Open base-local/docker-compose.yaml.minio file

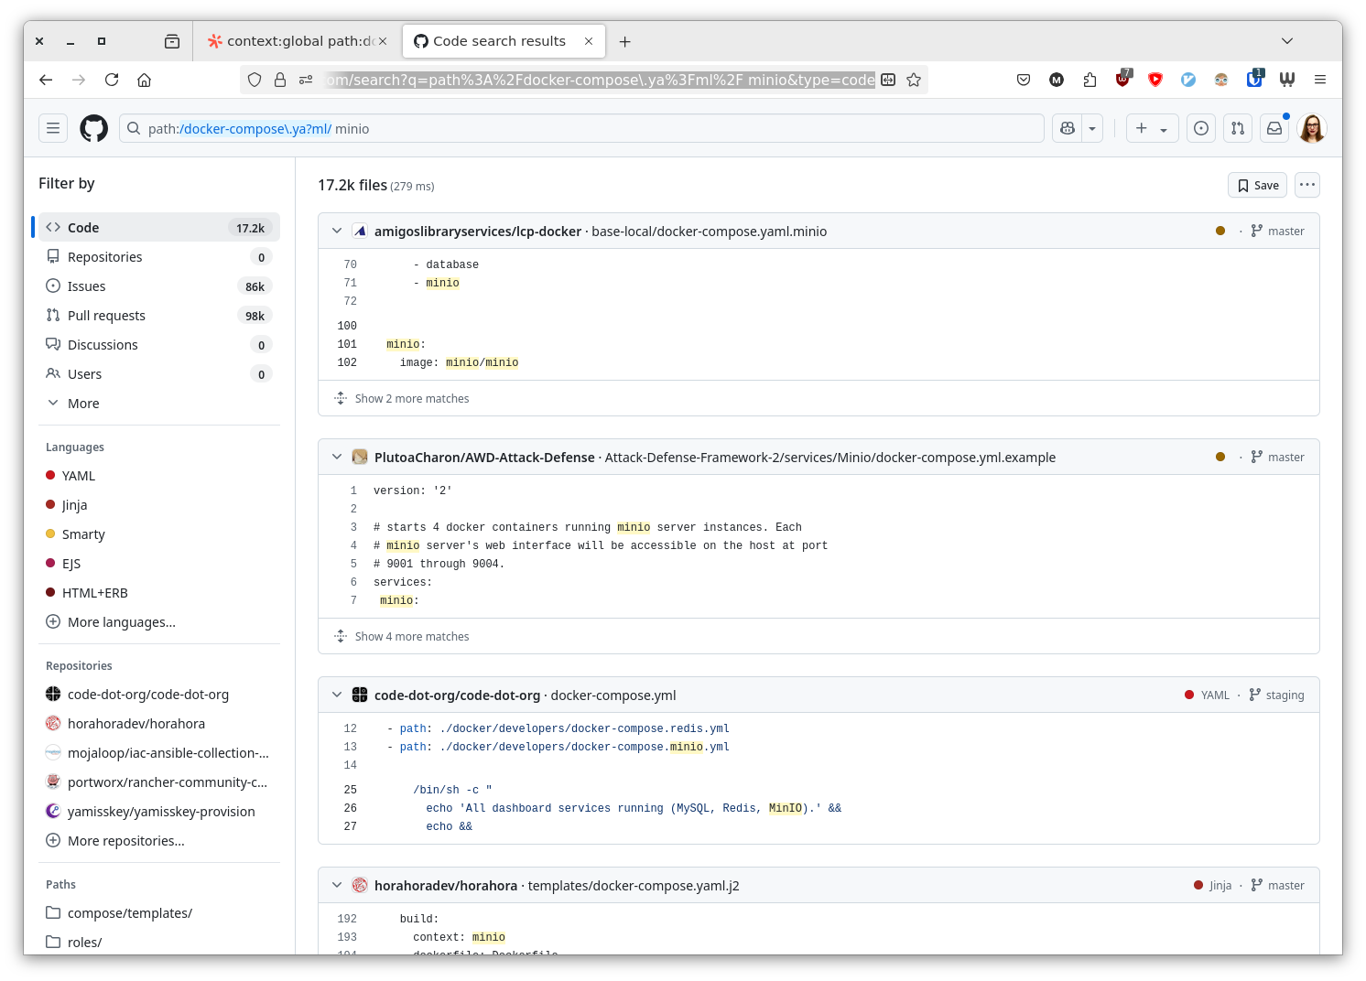pyautogui.click(x=710, y=232)
